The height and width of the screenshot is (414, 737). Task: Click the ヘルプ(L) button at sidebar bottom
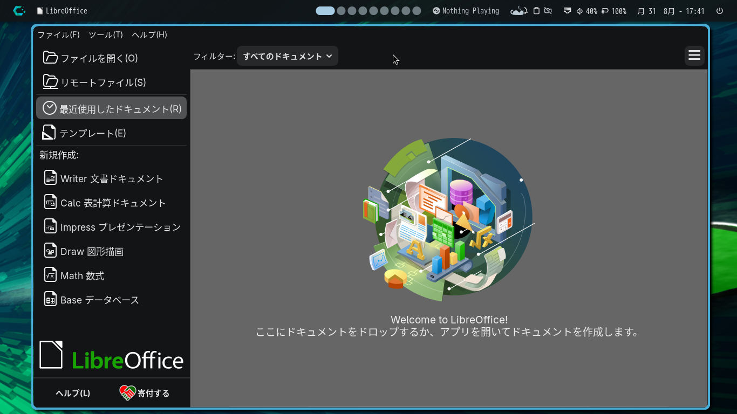pos(73,394)
